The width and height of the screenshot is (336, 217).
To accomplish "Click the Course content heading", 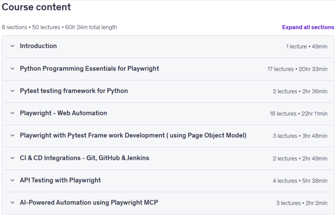I will click(36, 7).
